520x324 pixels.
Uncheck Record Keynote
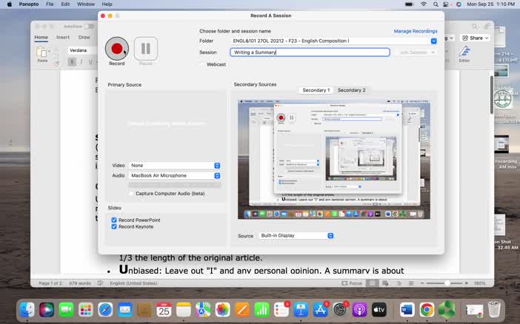pyautogui.click(x=114, y=227)
